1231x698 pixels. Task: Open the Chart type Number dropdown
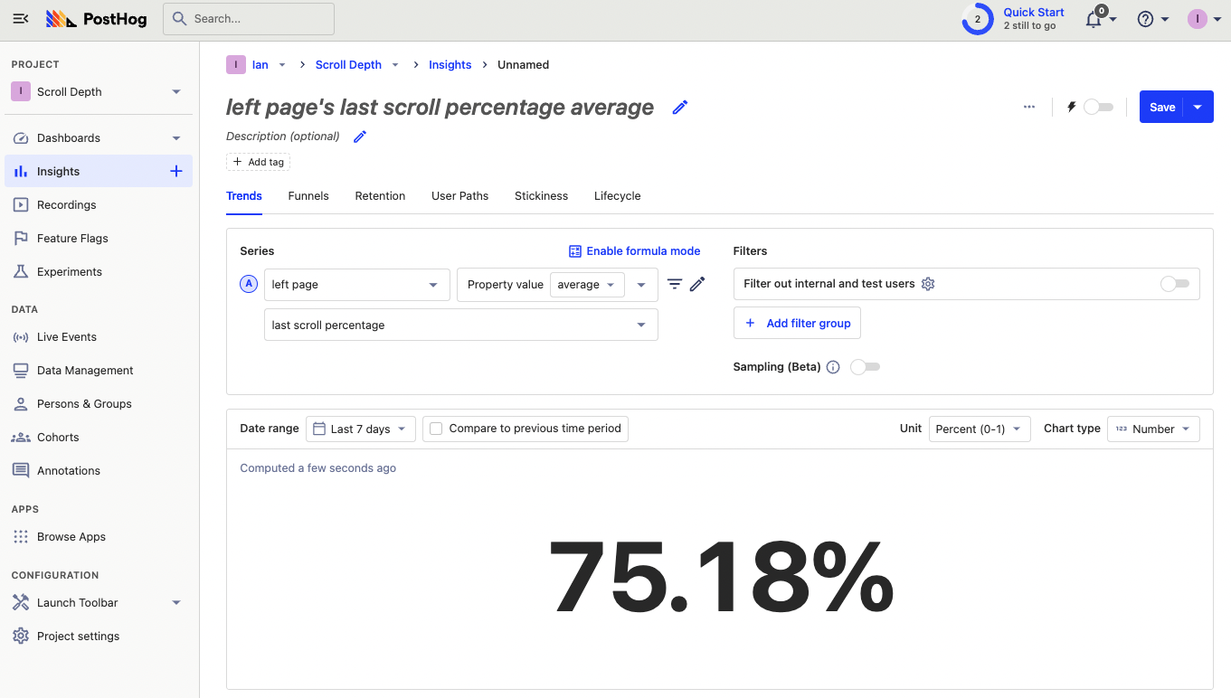point(1153,429)
